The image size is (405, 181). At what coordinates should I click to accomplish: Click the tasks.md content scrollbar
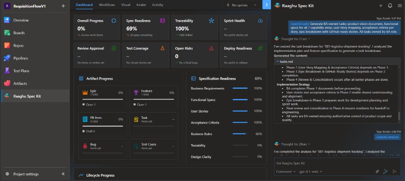pyautogui.click(x=399, y=116)
